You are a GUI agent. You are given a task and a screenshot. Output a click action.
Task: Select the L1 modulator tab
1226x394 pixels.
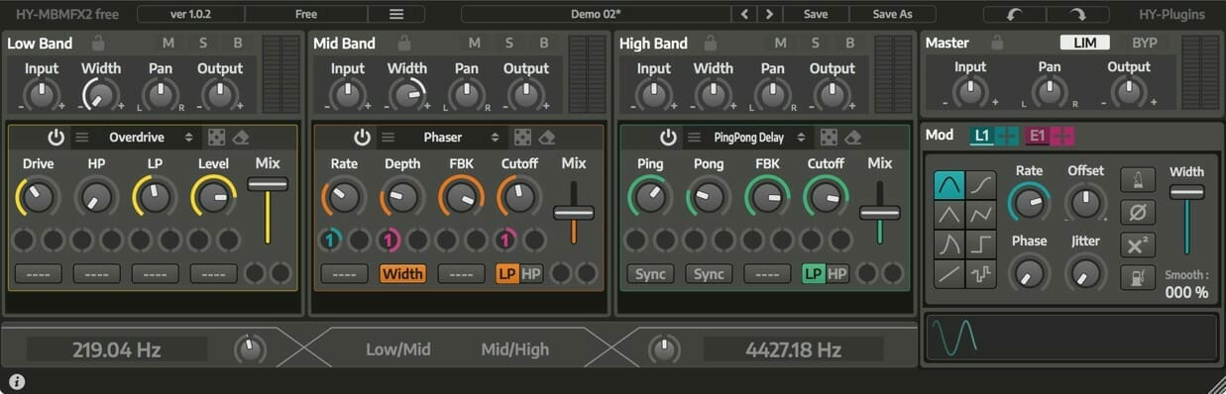[982, 137]
